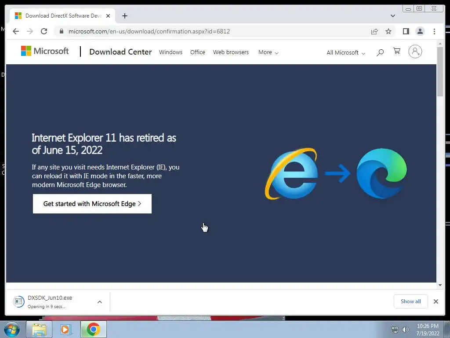The width and height of the screenshot is (450, 338).
Task: Open the Chrome profile avatar menu
Action: click(x=420, y=31)
